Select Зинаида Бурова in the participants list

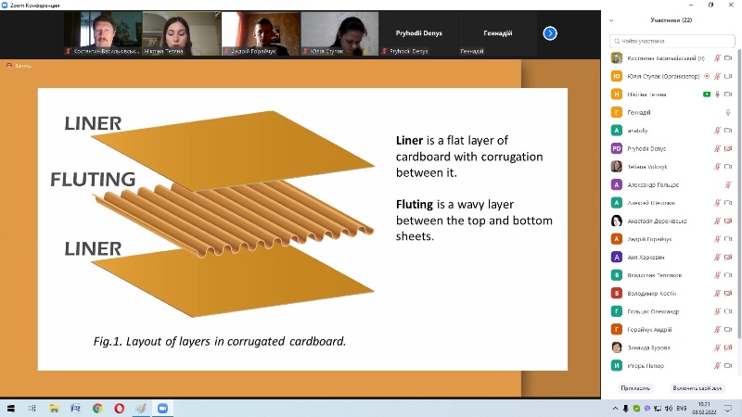coord(672,347)
